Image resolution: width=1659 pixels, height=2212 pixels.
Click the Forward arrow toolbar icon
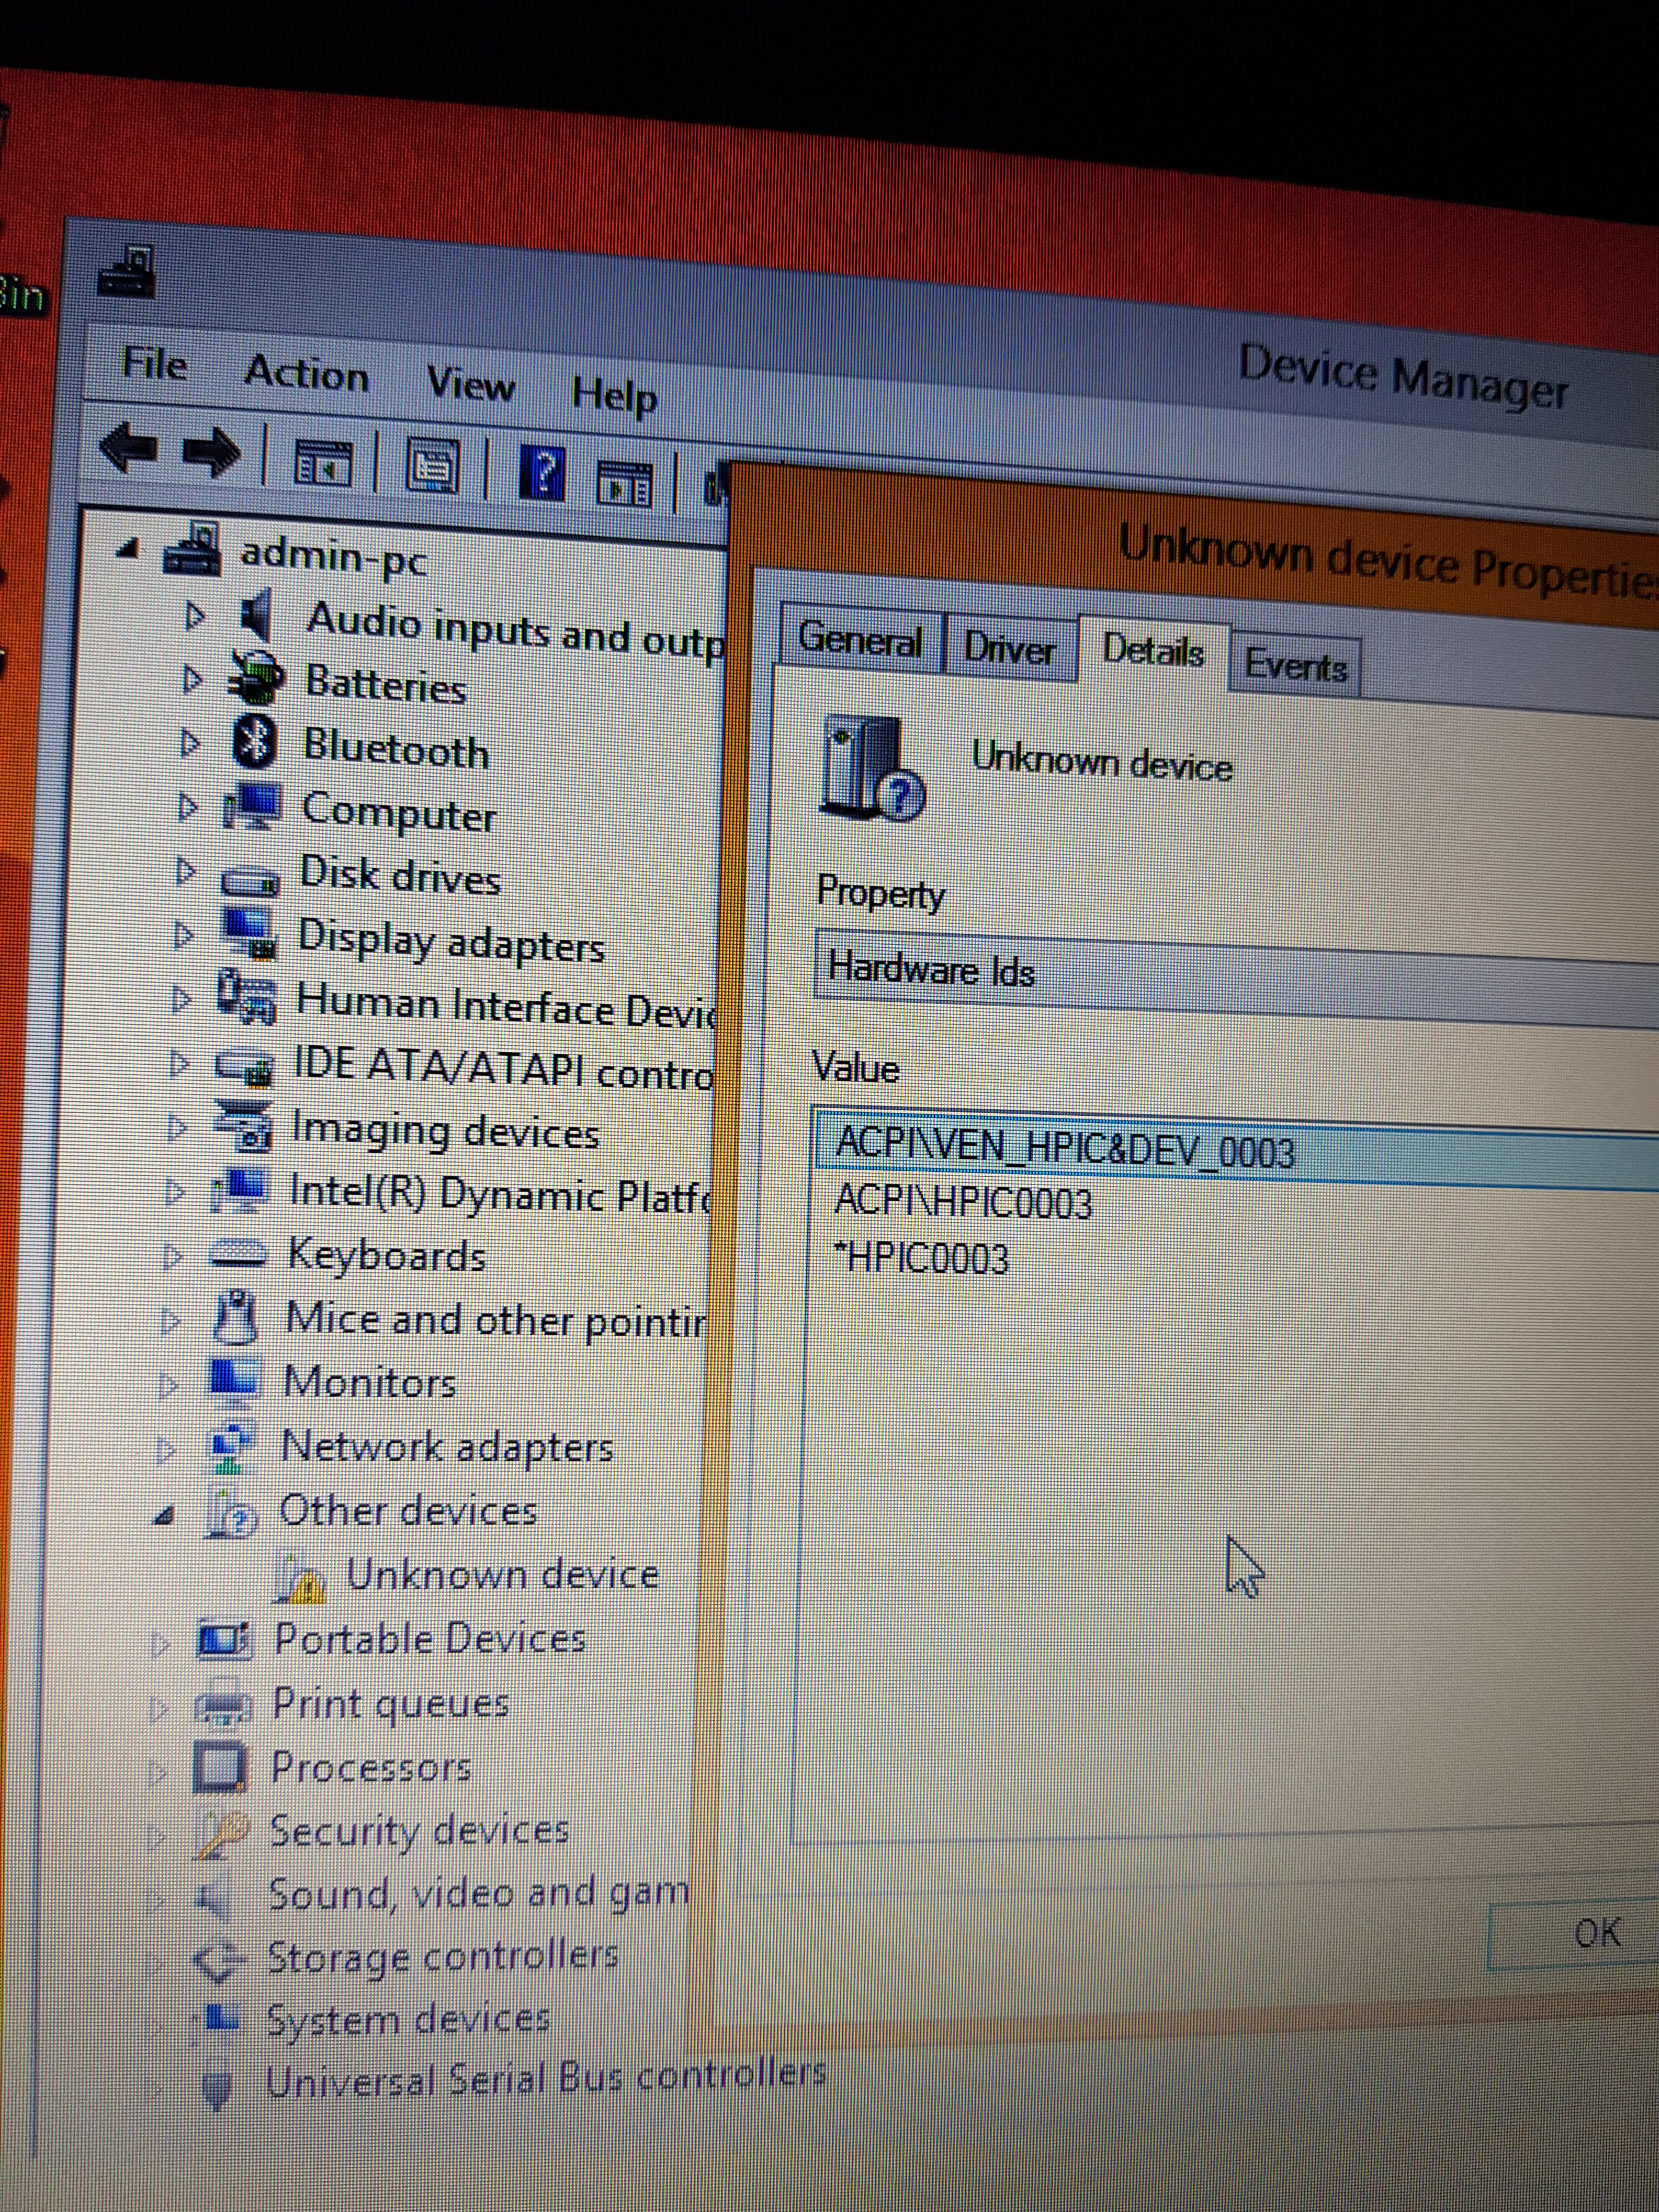212,453
